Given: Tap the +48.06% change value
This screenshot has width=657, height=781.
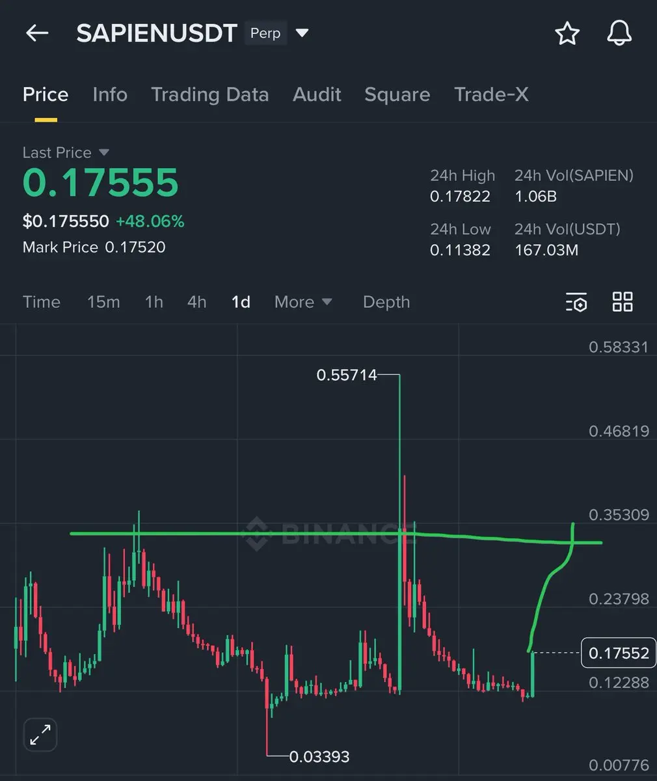Looking at the screenshot, I should tap(150, 221).
